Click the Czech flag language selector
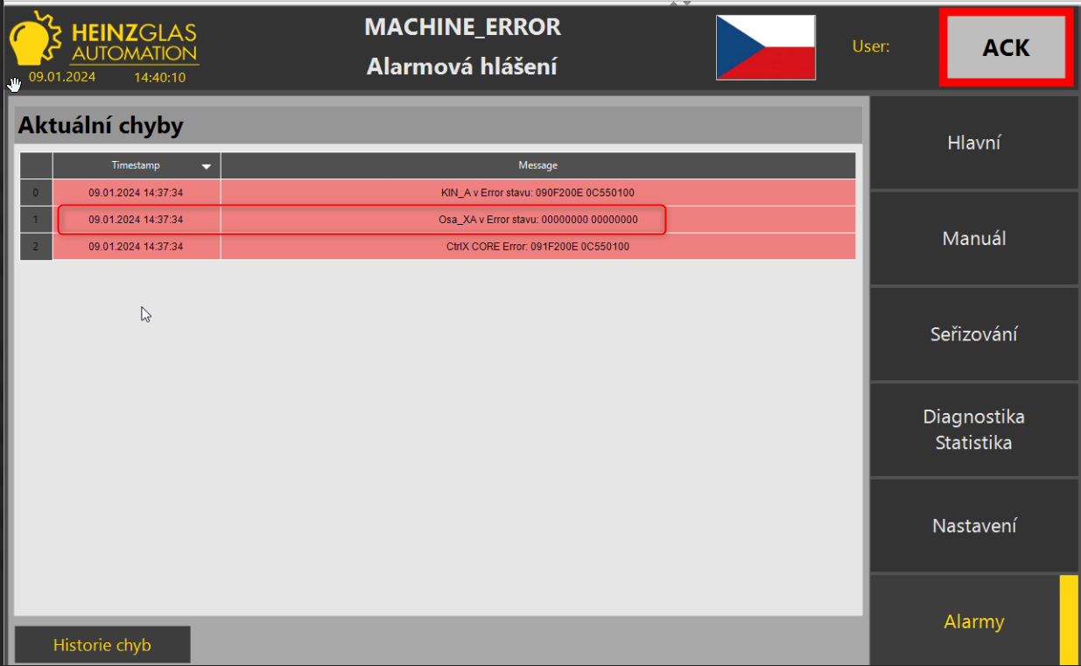This screenshot has height=666, width=1081. coord(765,47)
